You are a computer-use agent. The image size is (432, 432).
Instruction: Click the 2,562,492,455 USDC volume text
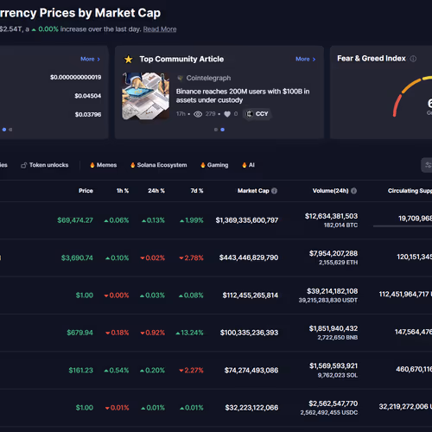329,412
